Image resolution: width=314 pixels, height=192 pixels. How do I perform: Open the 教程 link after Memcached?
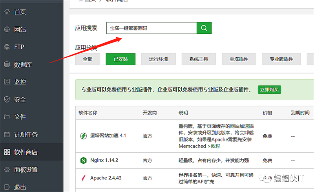tap(215, 146)
